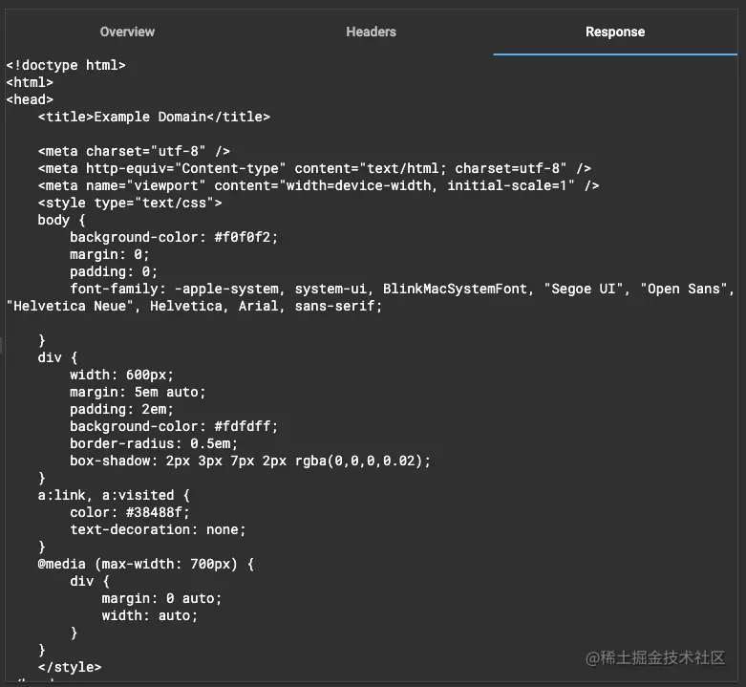Click the border-radius: 0.5em line
This screenshot has width=746, height=687.
pos(154,443)
